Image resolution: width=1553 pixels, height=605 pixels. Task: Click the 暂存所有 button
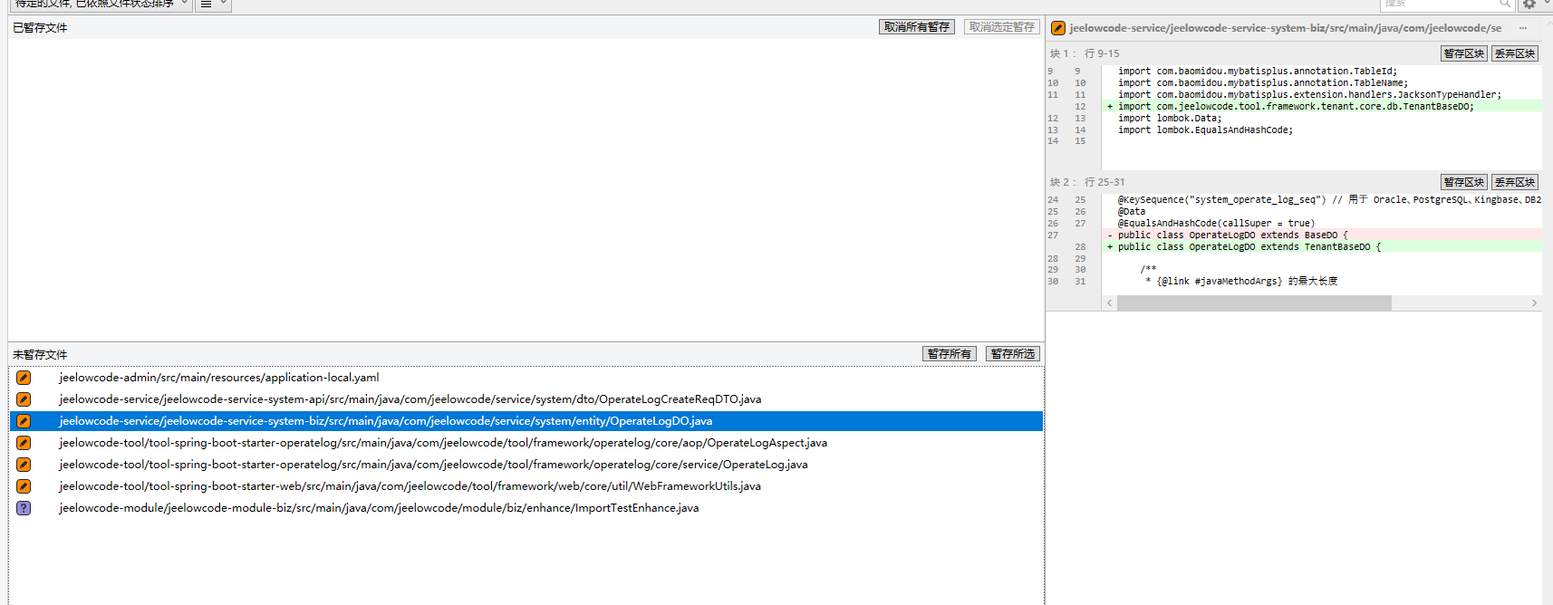[x=949, y=354]
